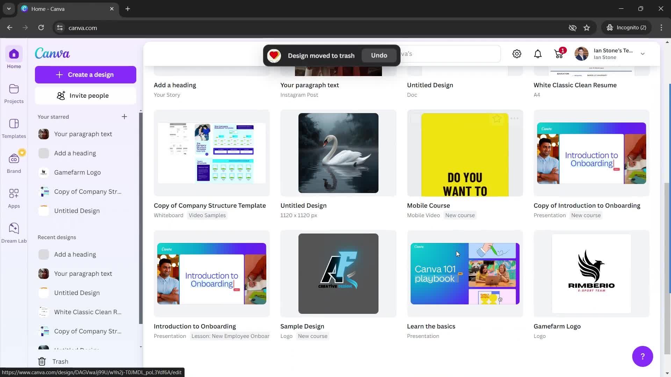Bookmark this page star icon
671x377 pixels.
pyautogui.click(x=587, y=28)
